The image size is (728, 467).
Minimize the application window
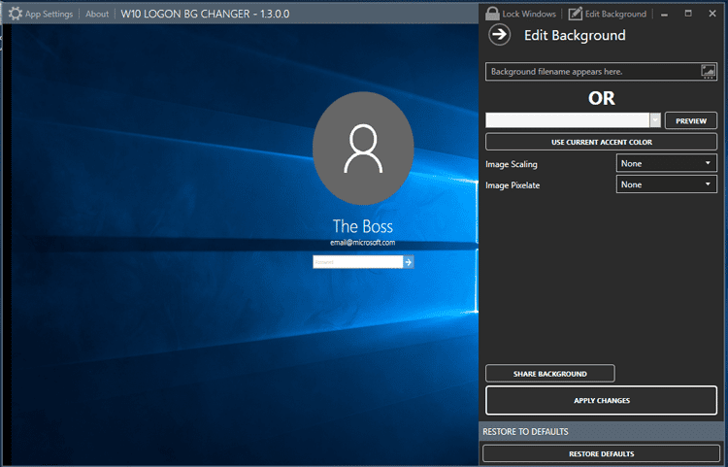[664, 14]
